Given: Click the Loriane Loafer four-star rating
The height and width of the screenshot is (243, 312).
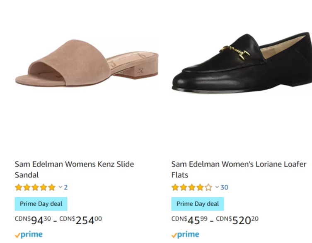Looking at the screenshot, I should click(192, 187).
